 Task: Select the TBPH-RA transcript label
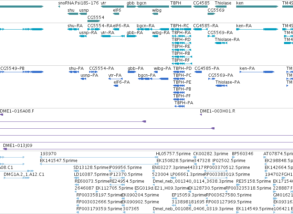click(x=181, y=32)
